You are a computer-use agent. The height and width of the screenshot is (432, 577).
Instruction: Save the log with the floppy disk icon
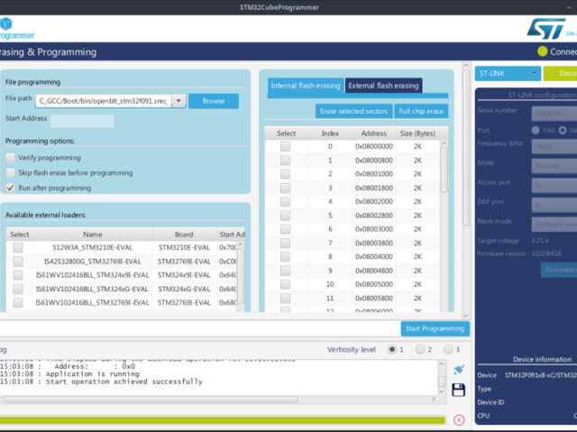click(459, 390)
